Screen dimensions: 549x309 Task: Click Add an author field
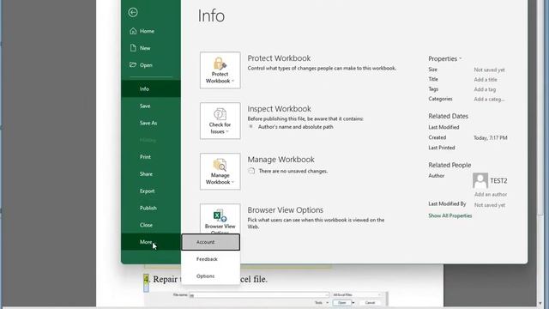(491, 195)
